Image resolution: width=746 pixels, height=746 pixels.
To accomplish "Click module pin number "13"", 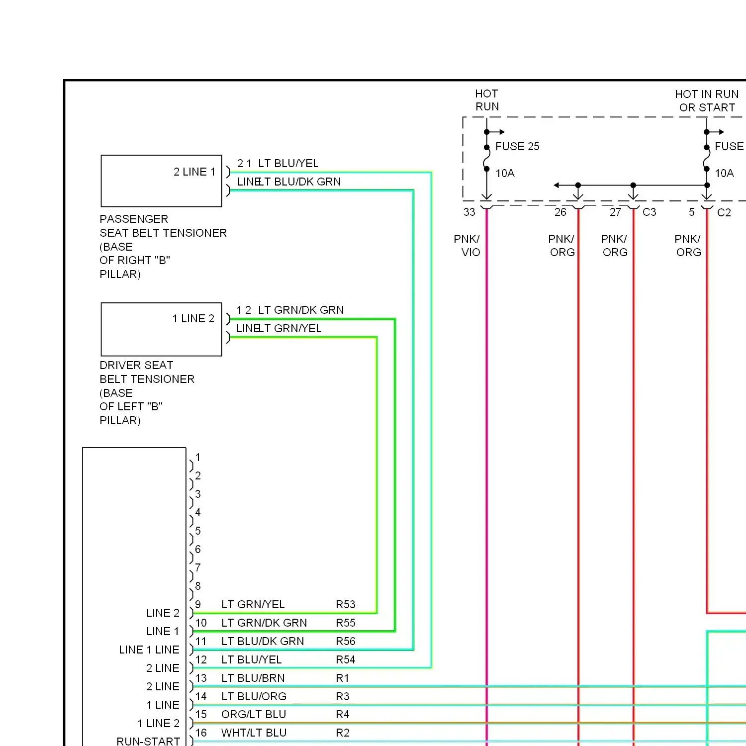I will point(201,678).
